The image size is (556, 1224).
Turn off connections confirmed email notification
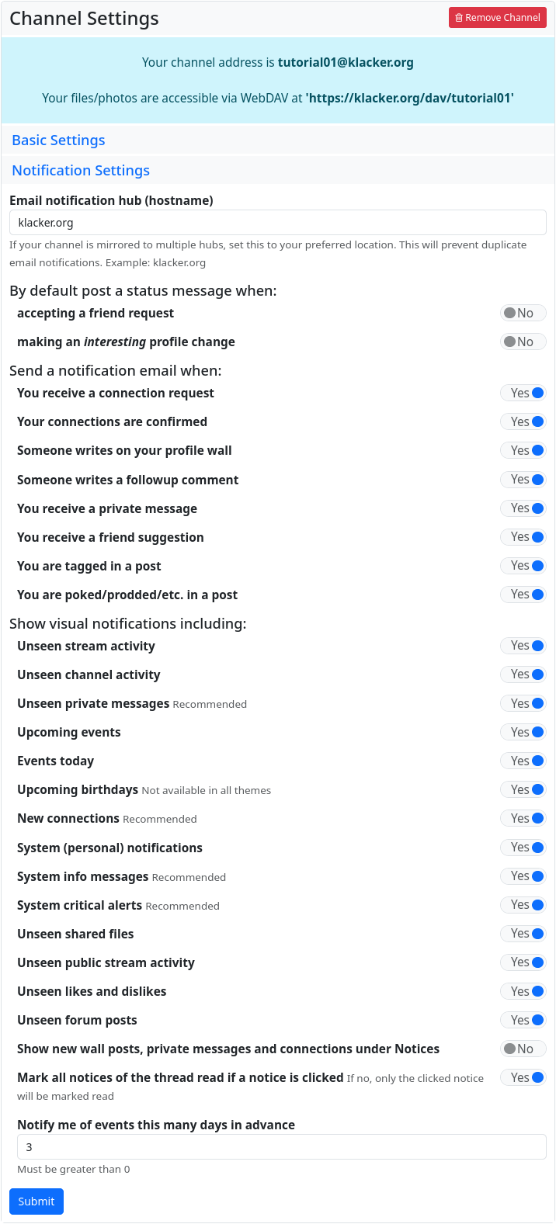523,422
